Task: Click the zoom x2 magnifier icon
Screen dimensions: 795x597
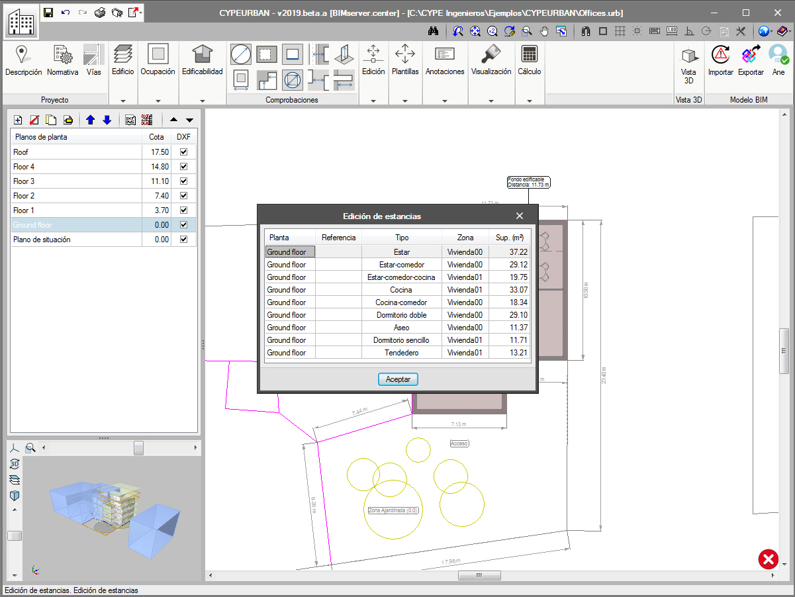Action: click(492, 30)
